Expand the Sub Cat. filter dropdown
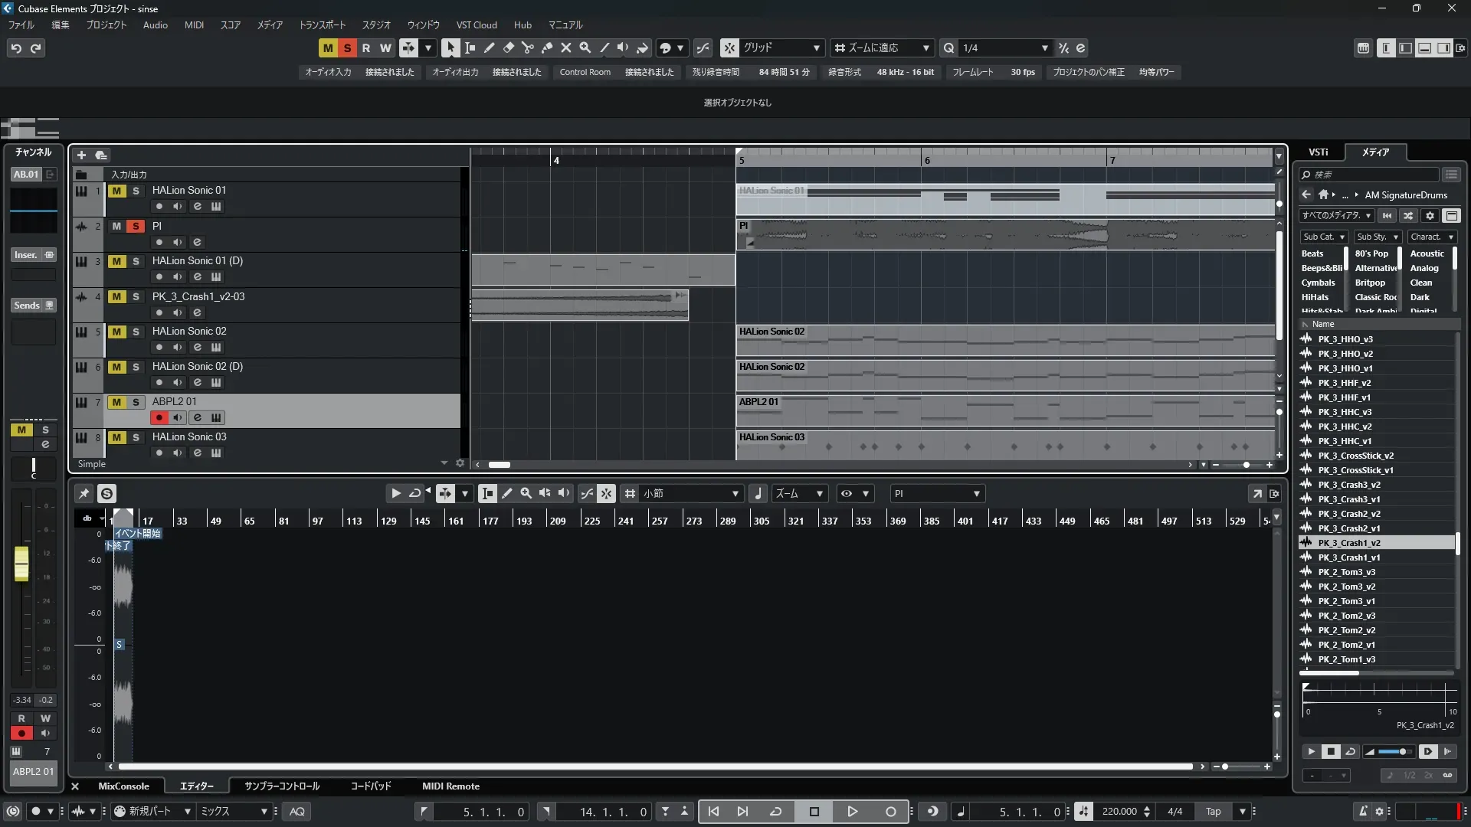 tap(1324, 237)
